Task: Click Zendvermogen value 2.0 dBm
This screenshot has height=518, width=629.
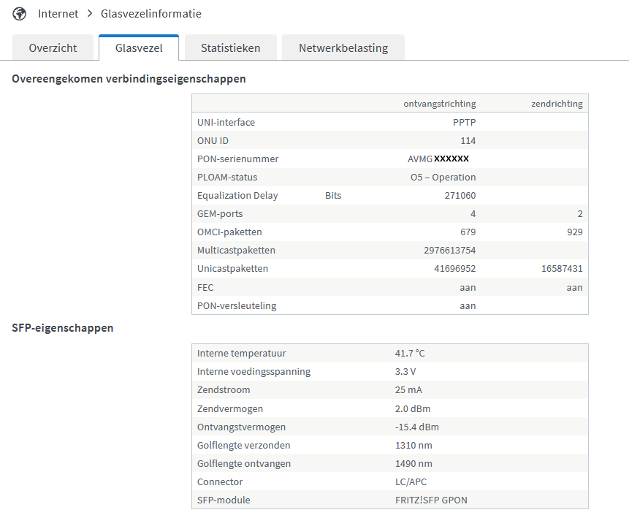Action: [x=412, y=409]
